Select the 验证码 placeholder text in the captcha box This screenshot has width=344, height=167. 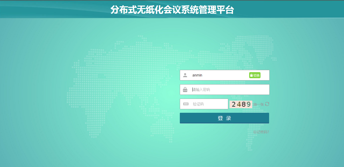(x=198, y=104)
